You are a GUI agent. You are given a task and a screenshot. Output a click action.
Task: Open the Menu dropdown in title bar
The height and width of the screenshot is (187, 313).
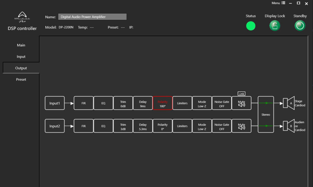(278, 3)
